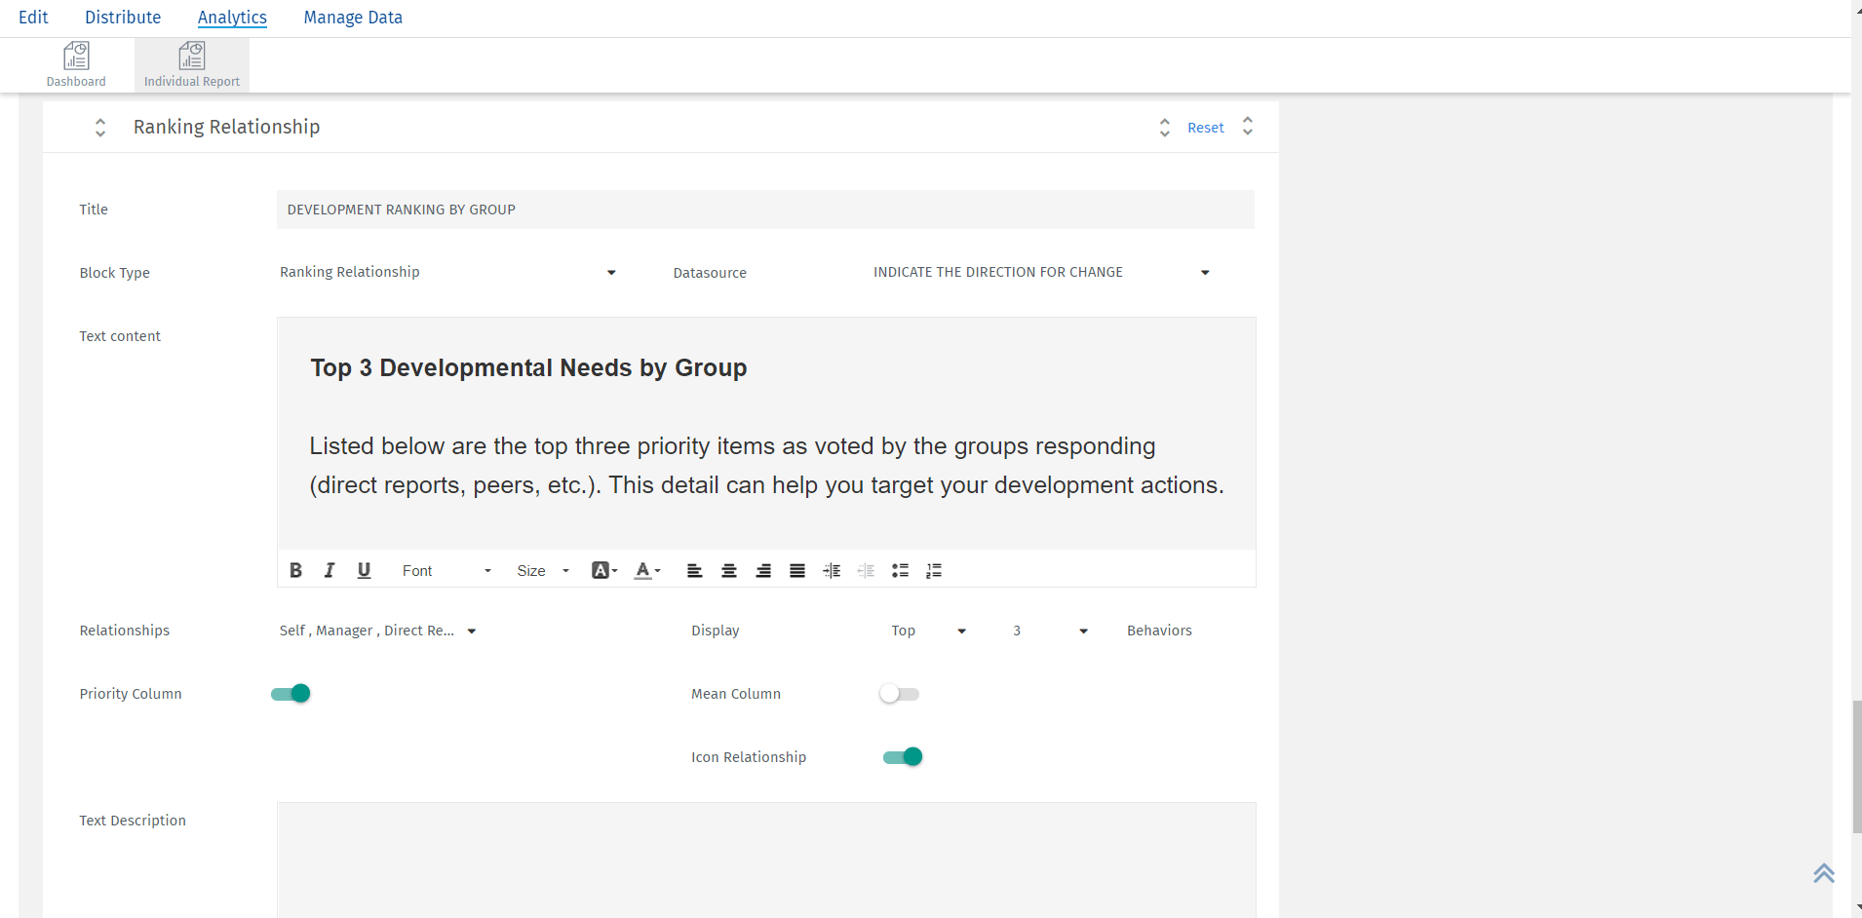The height and width of the screenshot is (918, 1862).
Task: Apply italic formatting
Action: pyautogui.click(x=329, y=570)
